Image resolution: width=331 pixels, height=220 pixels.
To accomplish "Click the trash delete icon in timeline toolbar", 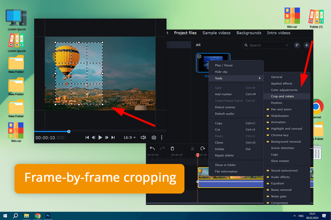I will pos(172,148).
